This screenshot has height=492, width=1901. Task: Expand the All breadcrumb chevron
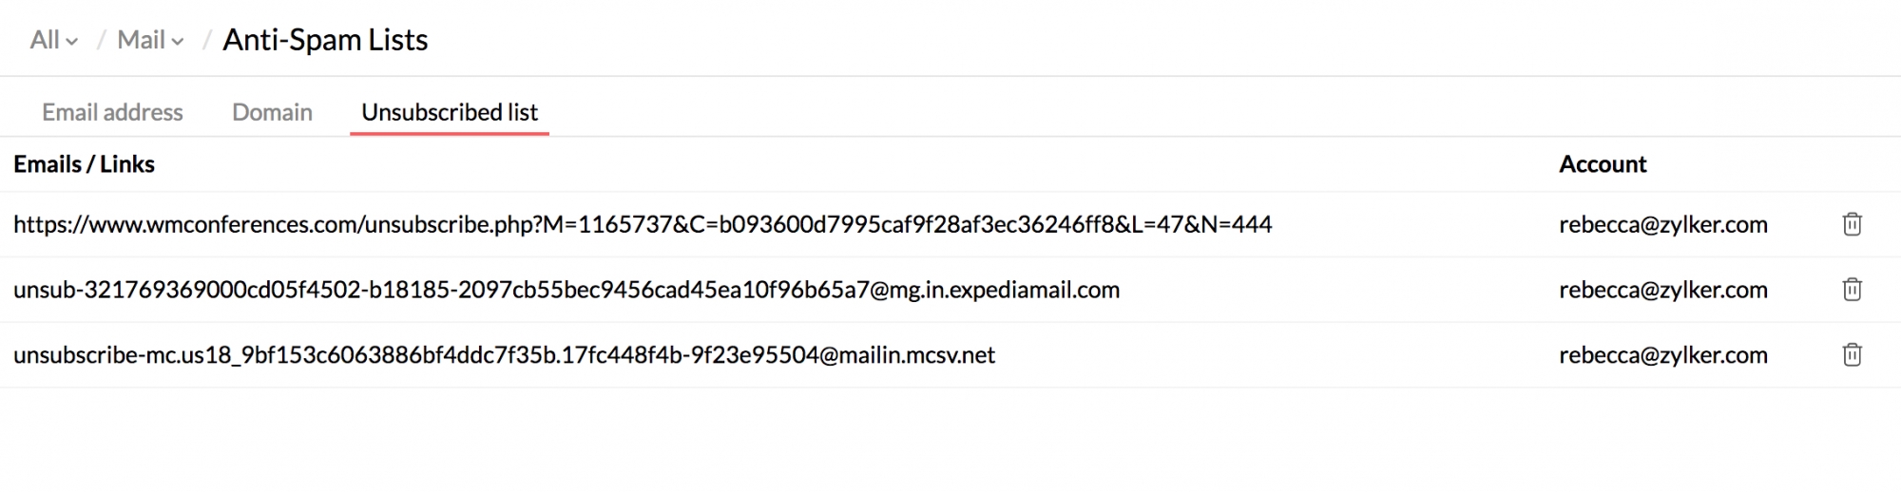coord(71,42)
